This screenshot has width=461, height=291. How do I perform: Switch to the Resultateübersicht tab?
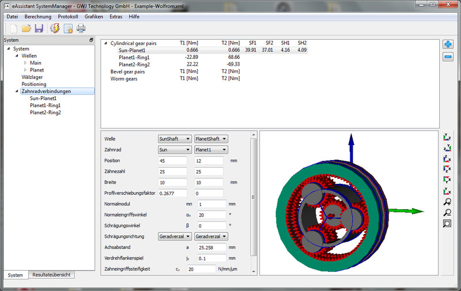(x=51, y=275)
